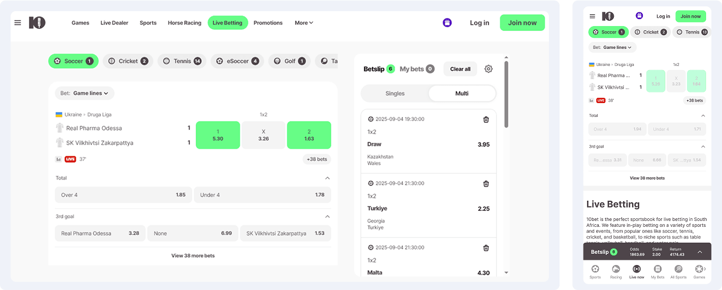Select Tennis filter in mobile view
Image resolution: width=722 pixels, height=290 pixels.
(692, 32)
